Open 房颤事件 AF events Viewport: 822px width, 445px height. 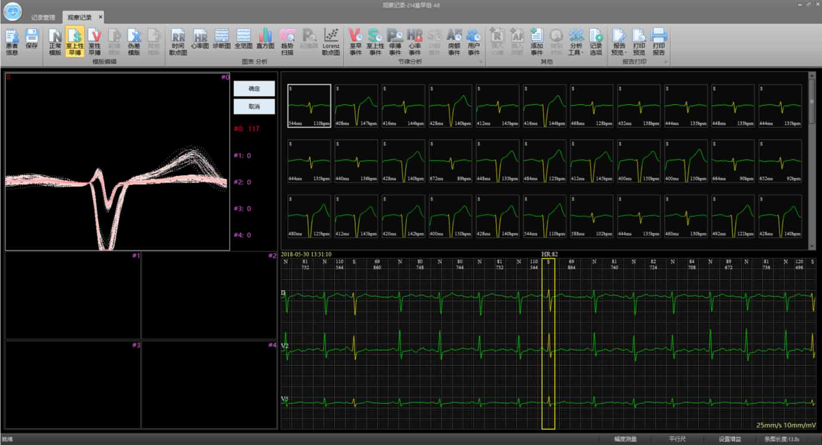coord(454,42)
